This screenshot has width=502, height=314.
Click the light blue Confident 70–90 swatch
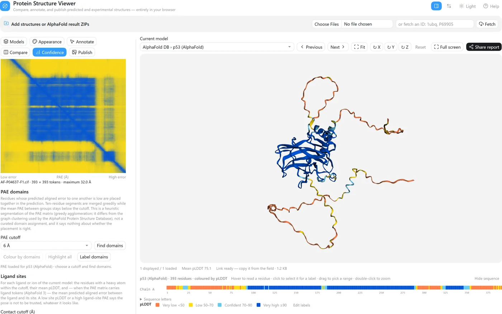coord(219,305)
